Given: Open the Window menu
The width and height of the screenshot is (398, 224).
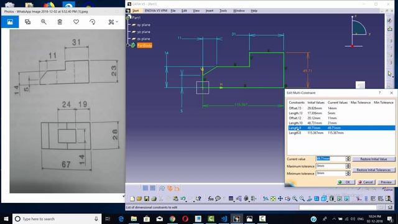Looking at the screenshot, I should point(239,11).
